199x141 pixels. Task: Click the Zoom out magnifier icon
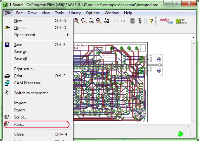pyautogui.click(x=91, y=21)
